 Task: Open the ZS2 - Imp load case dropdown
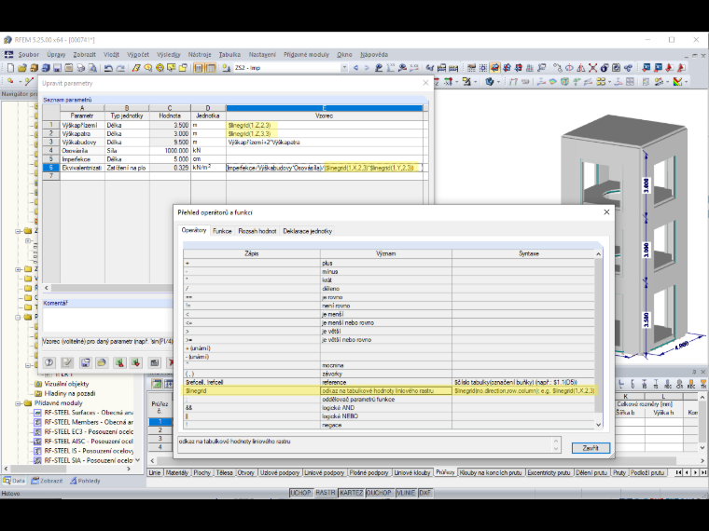click(344, 68)
